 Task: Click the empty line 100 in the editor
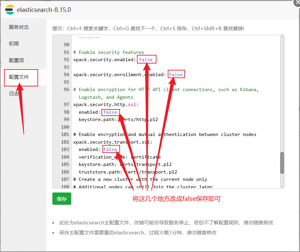(176, 127)
